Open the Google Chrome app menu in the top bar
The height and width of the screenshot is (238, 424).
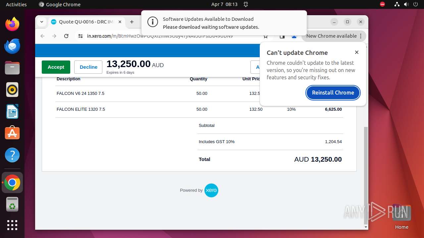(60, 4)
